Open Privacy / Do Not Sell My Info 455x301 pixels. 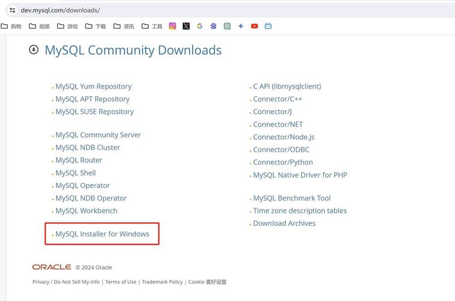pyautogui.click(x=66, y=282)
